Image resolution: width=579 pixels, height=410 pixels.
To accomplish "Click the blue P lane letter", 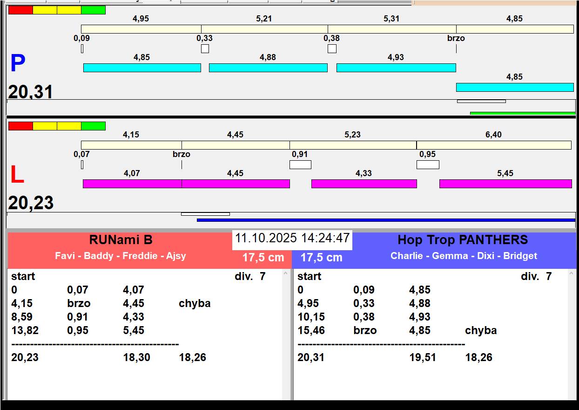I will coord(18,64).
